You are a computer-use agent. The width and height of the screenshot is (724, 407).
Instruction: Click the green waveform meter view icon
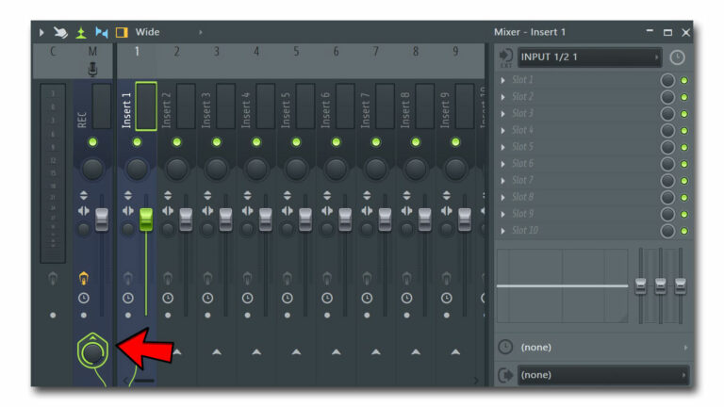click(81, 32)
